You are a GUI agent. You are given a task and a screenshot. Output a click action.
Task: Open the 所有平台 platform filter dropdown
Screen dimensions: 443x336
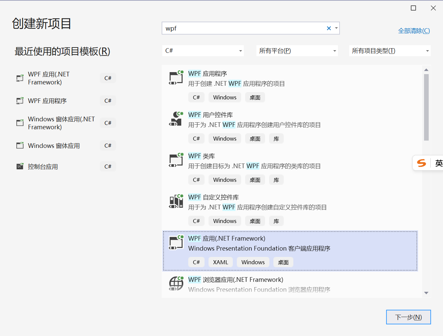[297, 51]
